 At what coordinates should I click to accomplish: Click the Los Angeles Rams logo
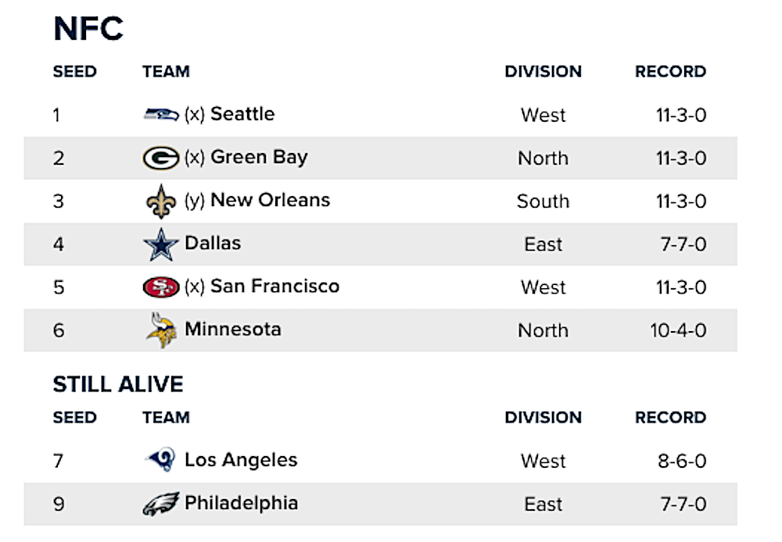pos(161,459)
